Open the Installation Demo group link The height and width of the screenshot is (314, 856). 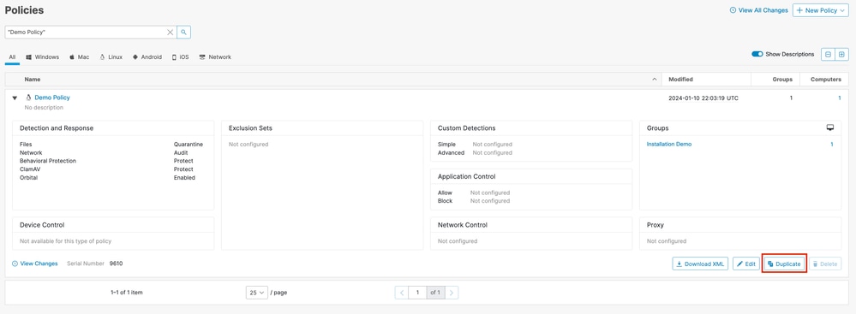click(x=668, y=145)
